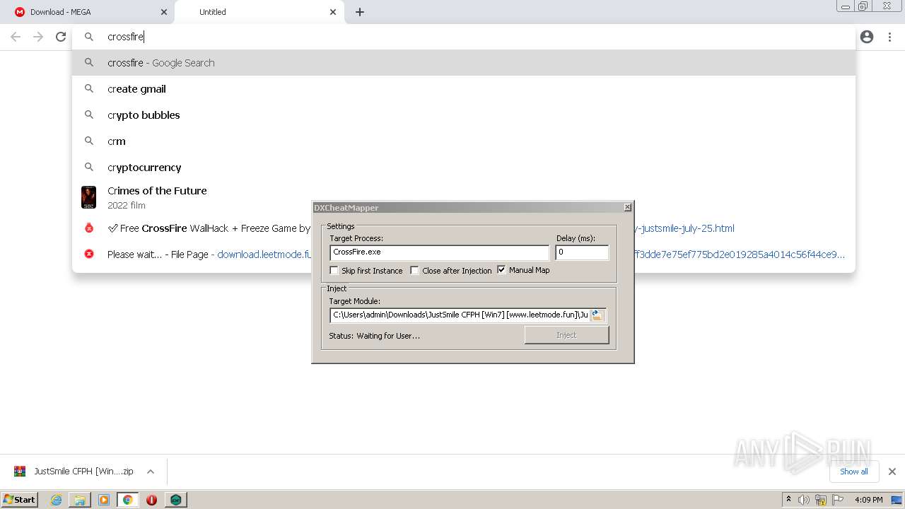The width and height of the screenshot is (905, 509).
Task: Close the DXCheatMapper window
Action: click(627, 207)
